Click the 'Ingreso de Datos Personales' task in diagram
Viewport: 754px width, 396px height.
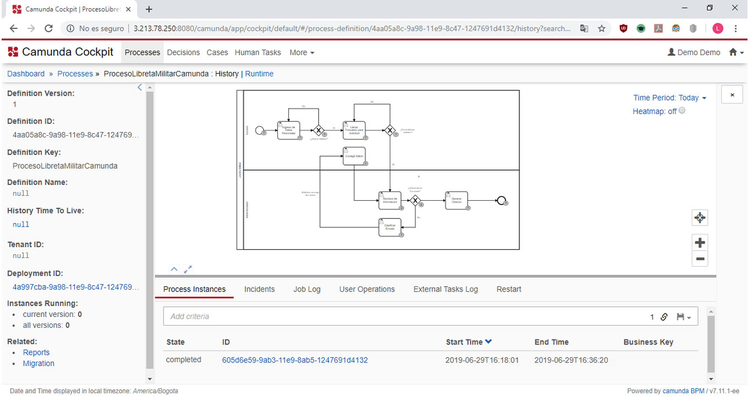click(x=288, y=130)
